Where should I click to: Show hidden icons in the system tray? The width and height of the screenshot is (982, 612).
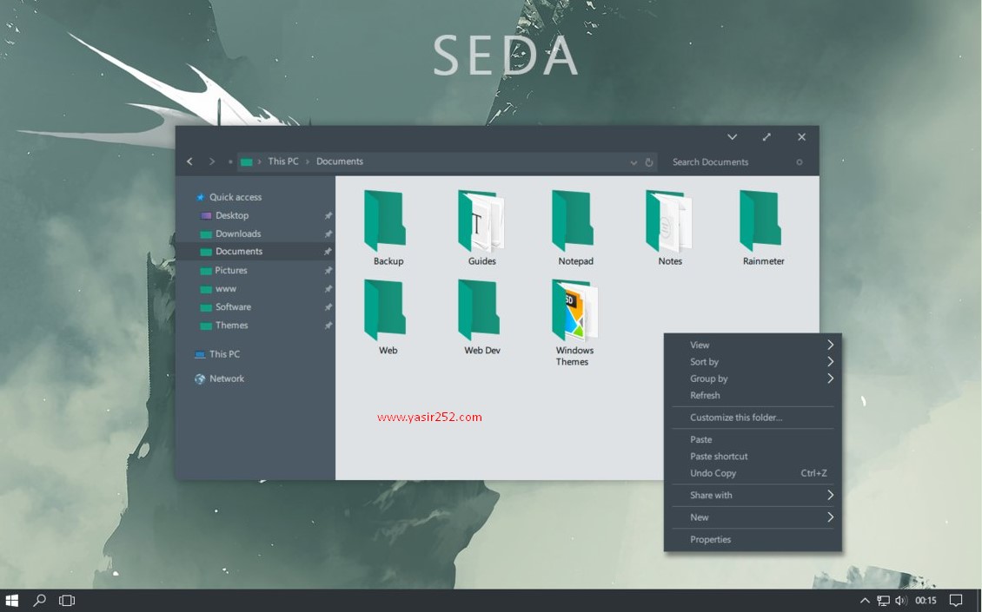pos(866,600)
